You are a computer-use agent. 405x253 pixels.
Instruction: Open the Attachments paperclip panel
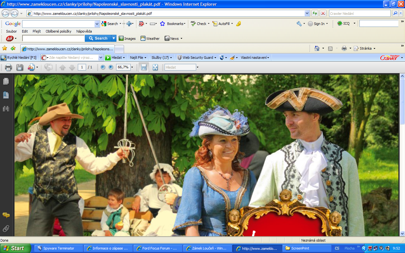tap(6, 228)
